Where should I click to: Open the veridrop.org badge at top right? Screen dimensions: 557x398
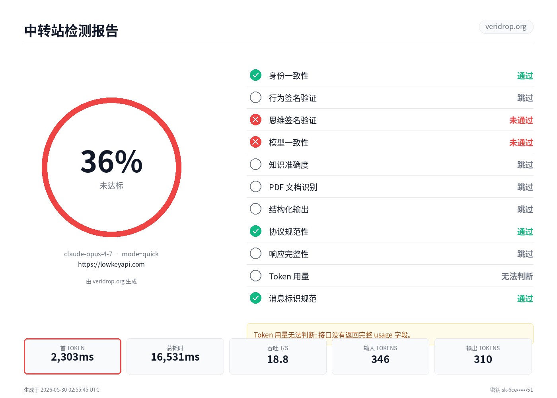tap(506, 27)
